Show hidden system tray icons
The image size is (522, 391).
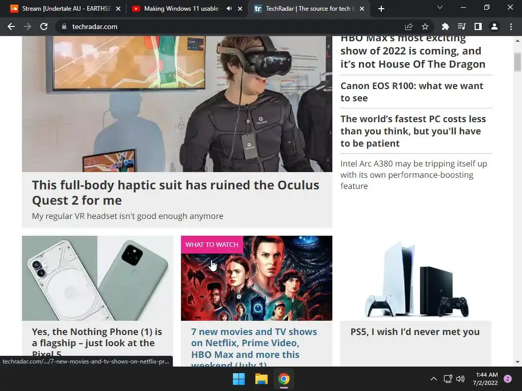(433, 379)
